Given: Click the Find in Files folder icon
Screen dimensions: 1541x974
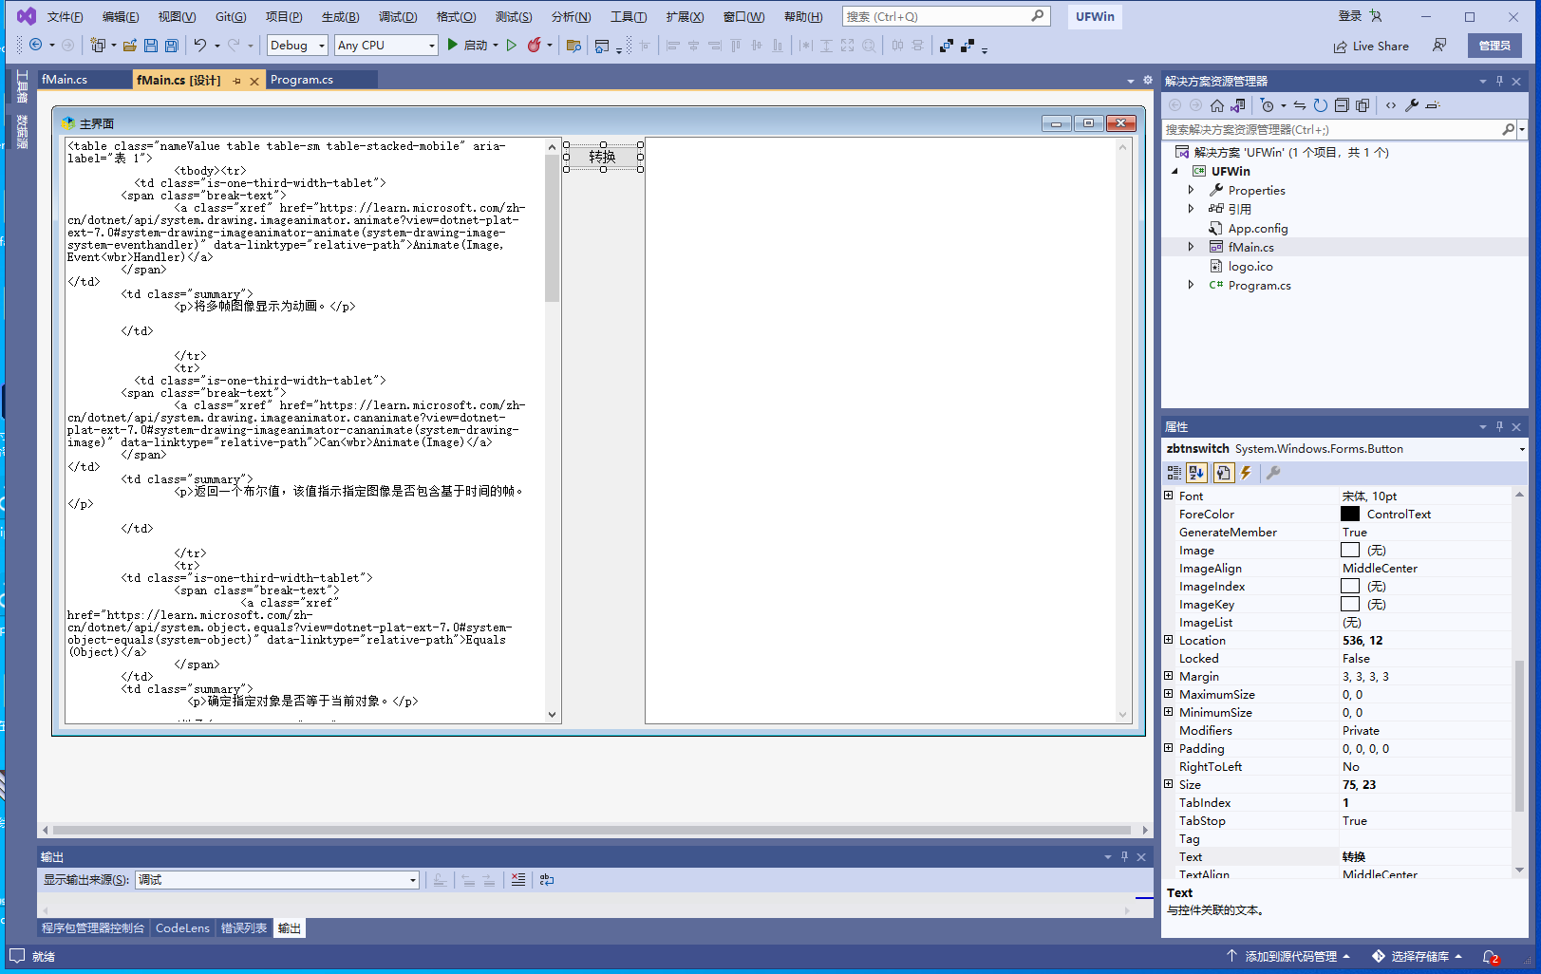Looking at the screenshot, I should coord(573,46).
